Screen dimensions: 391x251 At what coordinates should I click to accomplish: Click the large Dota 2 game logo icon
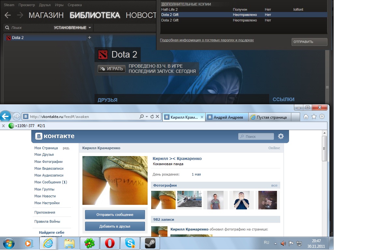coord(103,54)
